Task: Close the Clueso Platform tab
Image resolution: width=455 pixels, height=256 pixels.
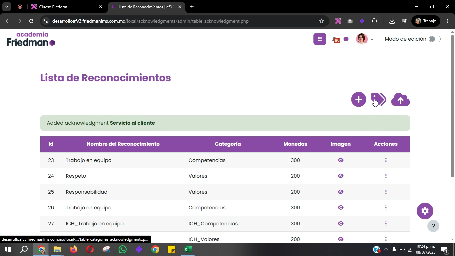Action: point(101,7)
